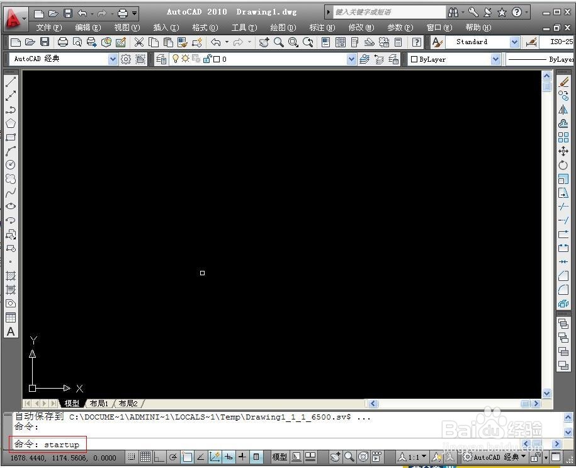The image size is (576, 468).
Task: Click the 模型 button in the status bar
Action: tap(280, 457)
